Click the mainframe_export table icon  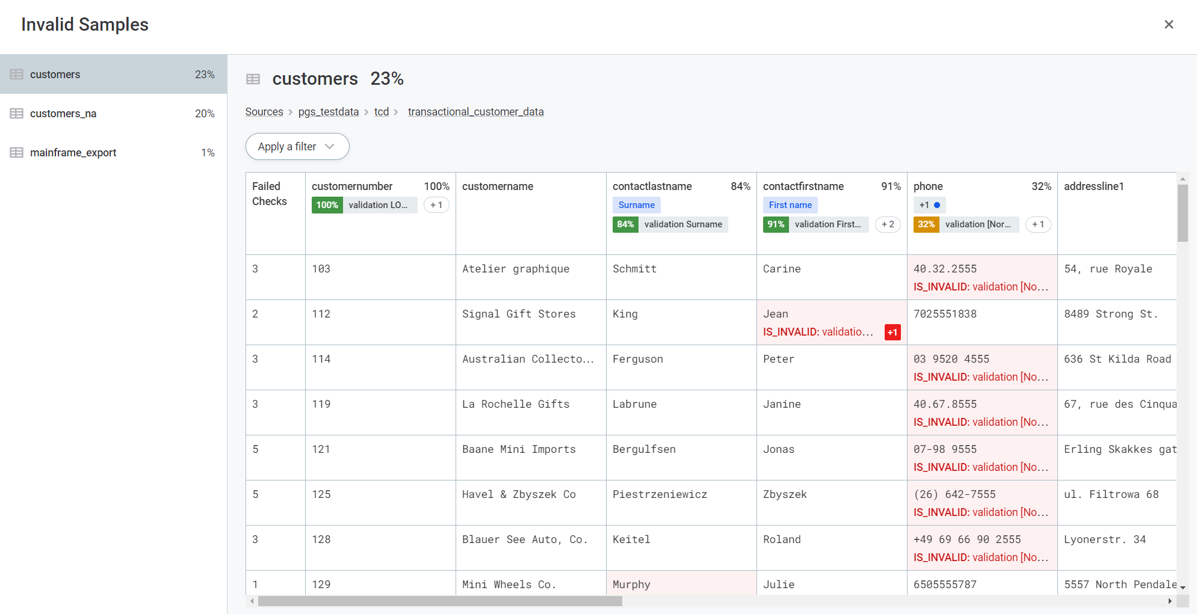pos(17,153)
